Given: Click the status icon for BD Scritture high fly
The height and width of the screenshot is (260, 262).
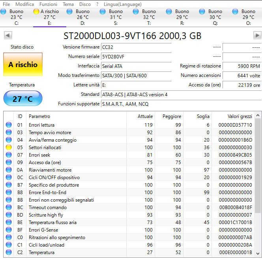Looking at the screenshot, I should (9, 215).
